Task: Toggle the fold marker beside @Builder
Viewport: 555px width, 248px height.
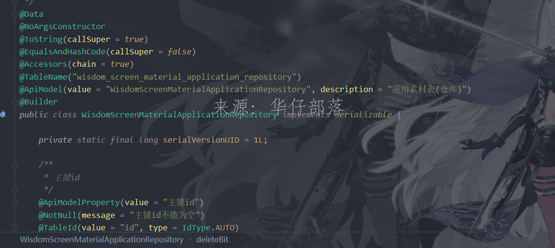Action: pos(15,102)
